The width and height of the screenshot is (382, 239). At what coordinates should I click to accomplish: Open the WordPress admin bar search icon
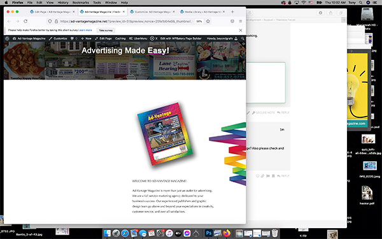pos(243,38)
